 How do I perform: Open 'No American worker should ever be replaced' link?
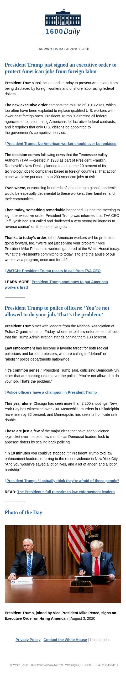point(61,144)
